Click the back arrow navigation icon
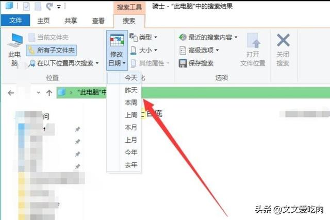The height and width of the screenshot is (220, 330). pyautogui.click(x=11, y=93)
